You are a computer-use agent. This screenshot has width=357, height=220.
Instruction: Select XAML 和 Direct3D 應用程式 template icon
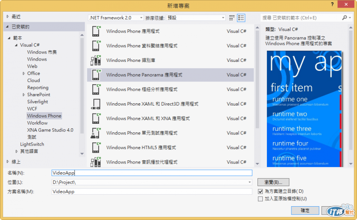point(96,104)
